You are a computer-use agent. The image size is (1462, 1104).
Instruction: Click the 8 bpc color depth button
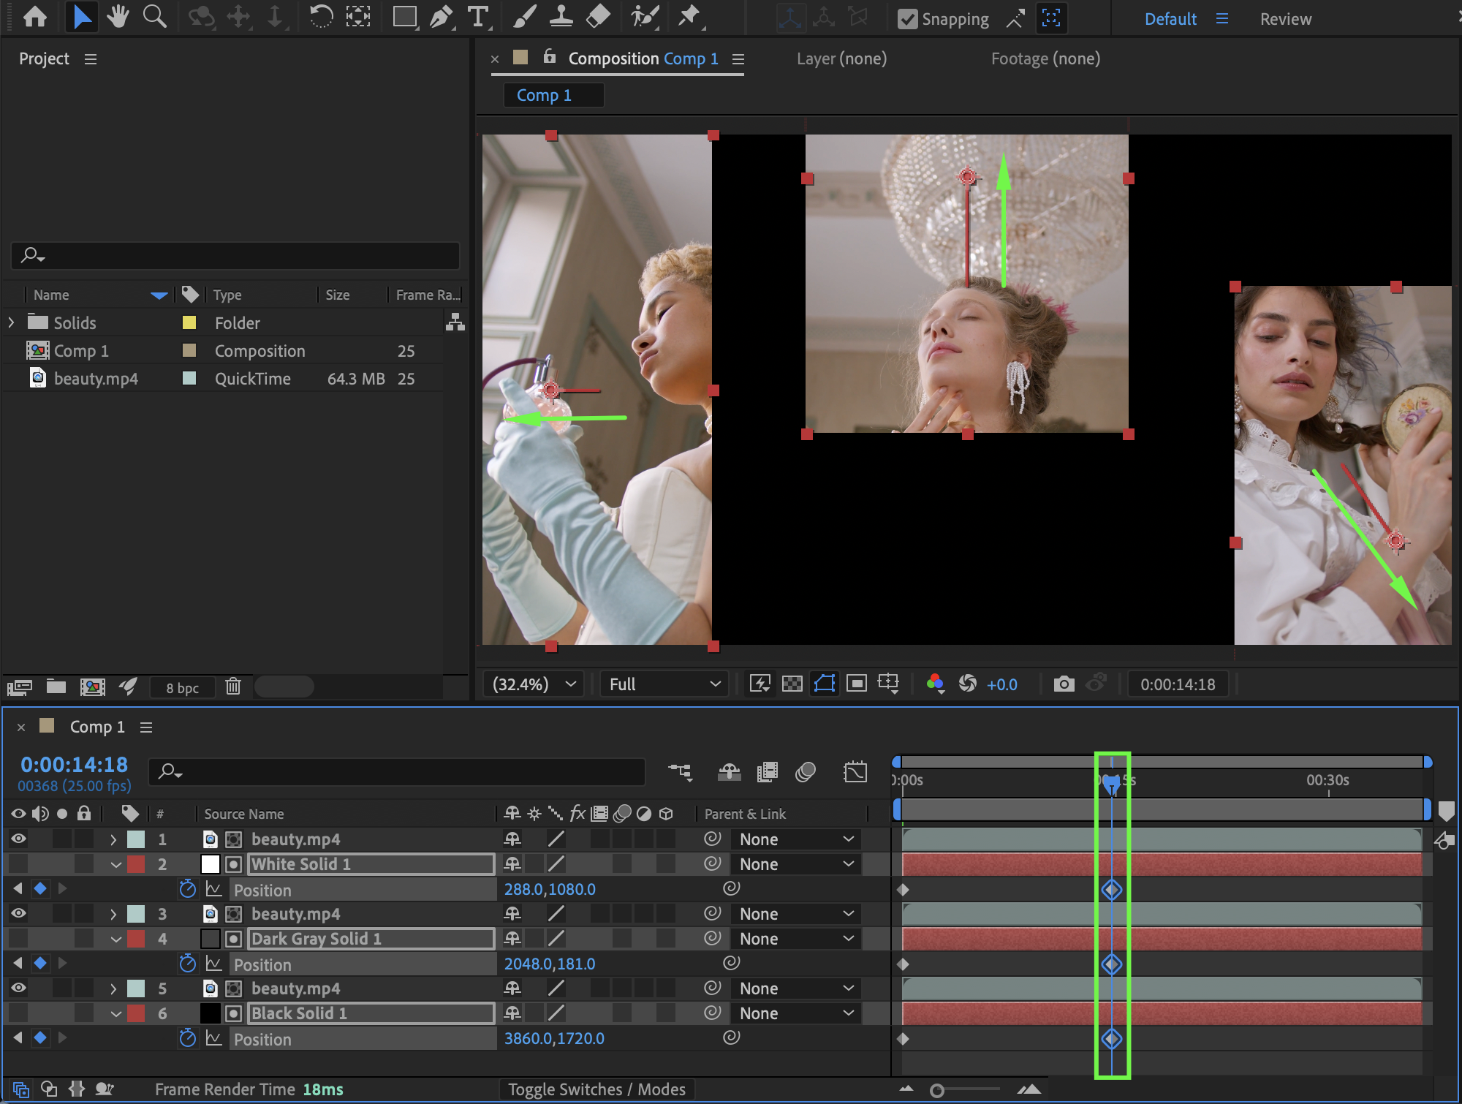[182, 687]
